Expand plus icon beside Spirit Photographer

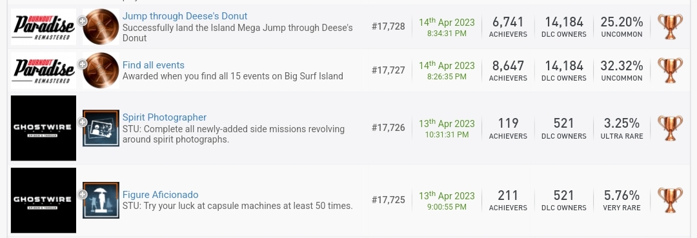[82, 122]
